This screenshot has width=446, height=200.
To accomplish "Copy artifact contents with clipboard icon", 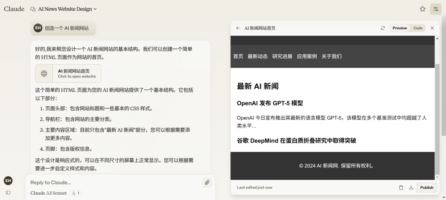I will tap(401, 188).
